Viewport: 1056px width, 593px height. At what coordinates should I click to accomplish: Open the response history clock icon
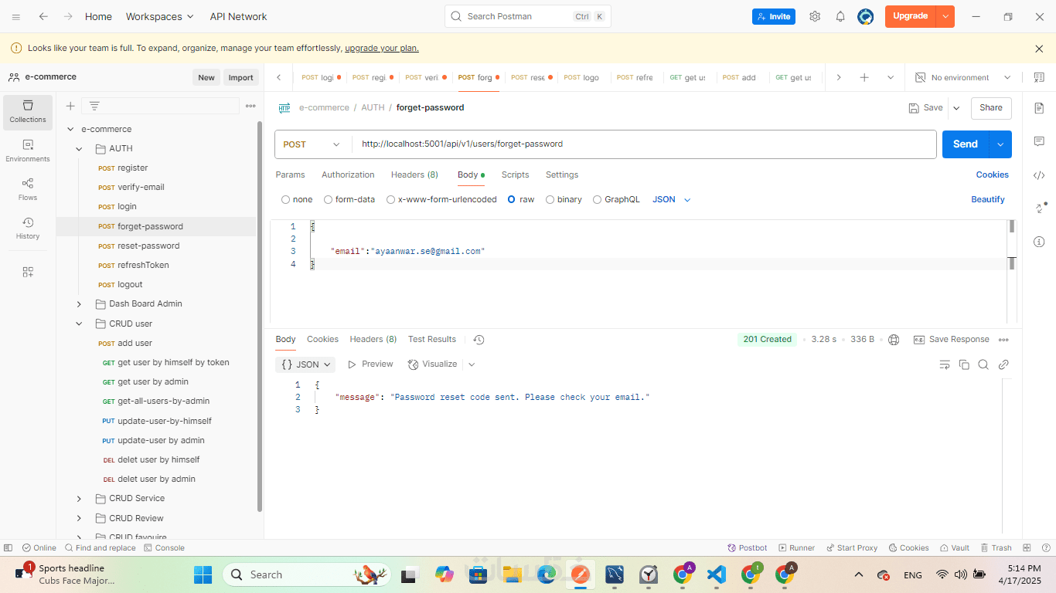[x=479, y=340]
